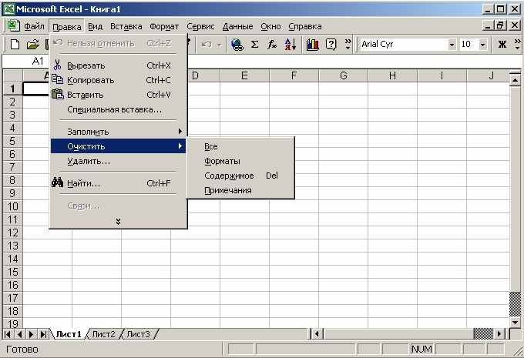Open the Arial Cyr font dropdown
The height and width of the screenshot is (358, 524).
coord(452,45)
